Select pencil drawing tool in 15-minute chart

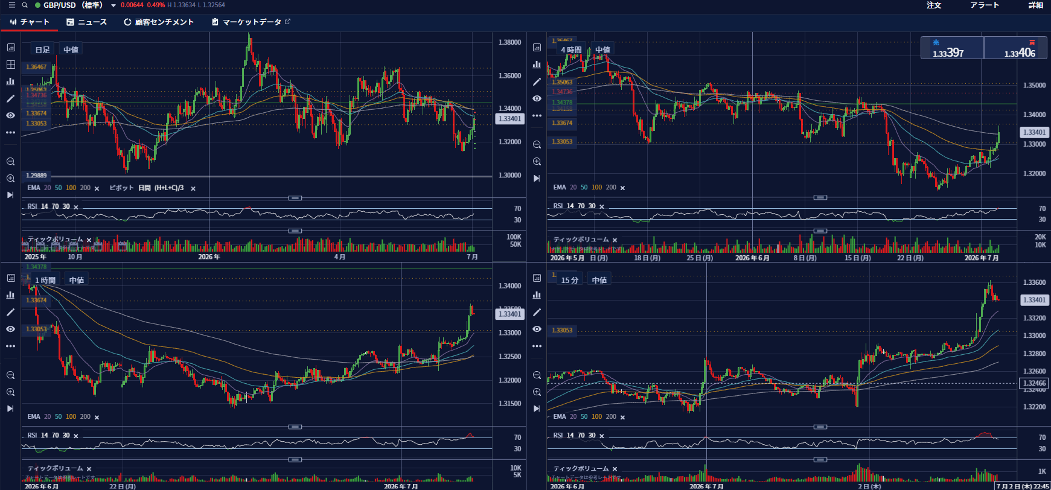coord(537,312)
